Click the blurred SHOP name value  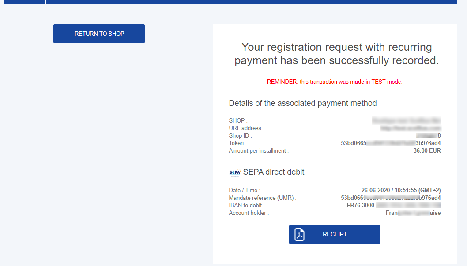tap(406, 120)
